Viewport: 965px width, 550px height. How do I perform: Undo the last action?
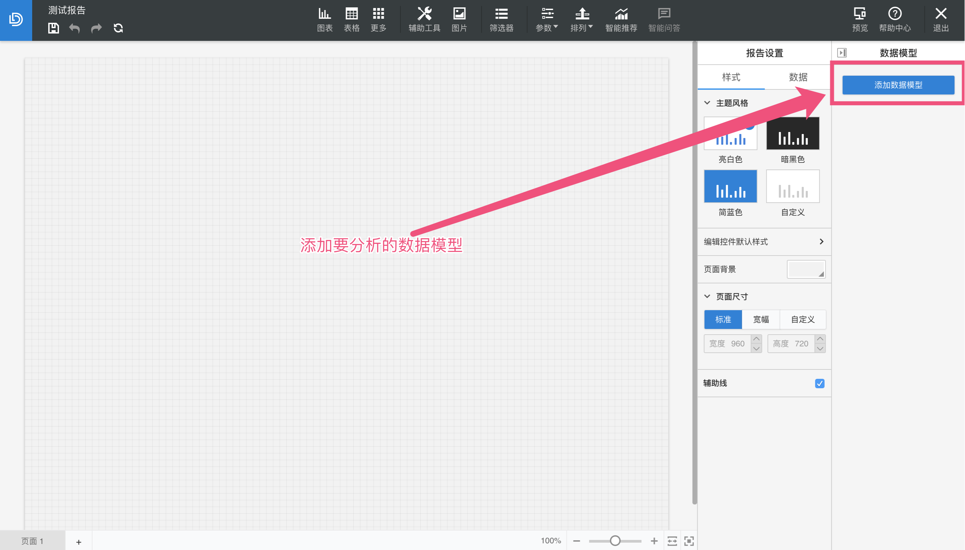pos(74,28)
